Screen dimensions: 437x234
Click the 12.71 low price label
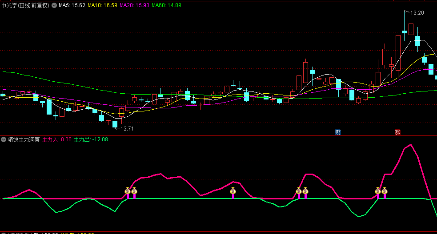click(127, 129)
